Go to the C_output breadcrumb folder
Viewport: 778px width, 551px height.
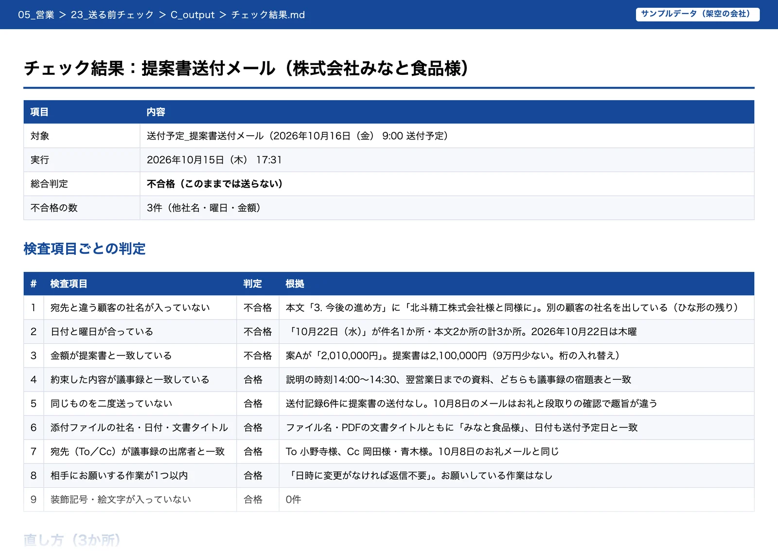(x=193, y=15)
